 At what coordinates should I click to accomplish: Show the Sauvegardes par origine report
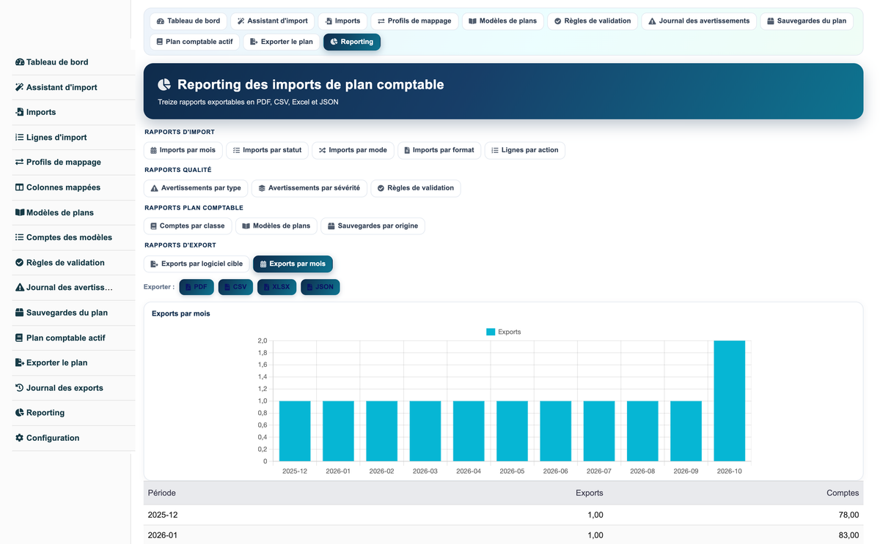pyautogui.click(x=373, y=226)
